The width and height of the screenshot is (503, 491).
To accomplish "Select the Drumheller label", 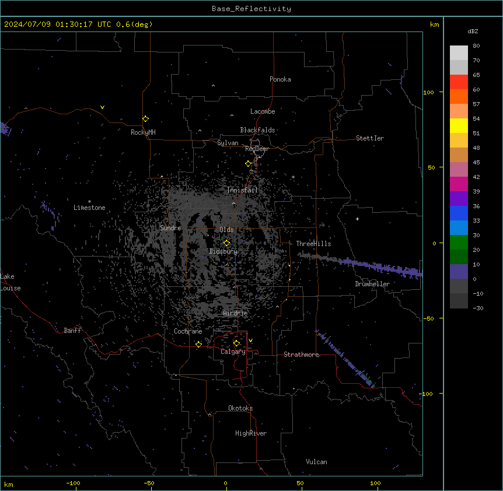I will click(372, 284).
